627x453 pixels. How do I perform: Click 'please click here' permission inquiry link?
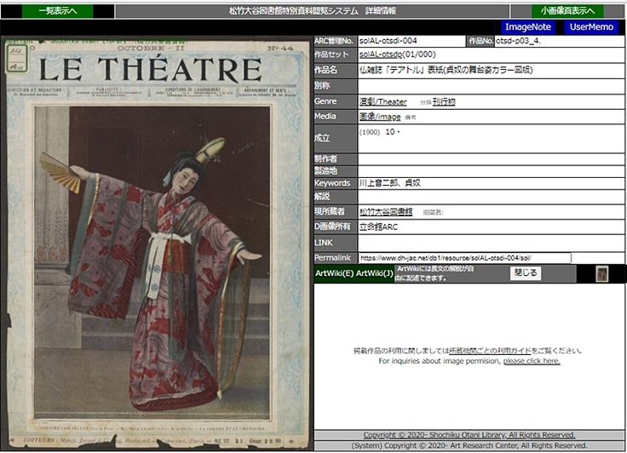click(x=532, y=361)
